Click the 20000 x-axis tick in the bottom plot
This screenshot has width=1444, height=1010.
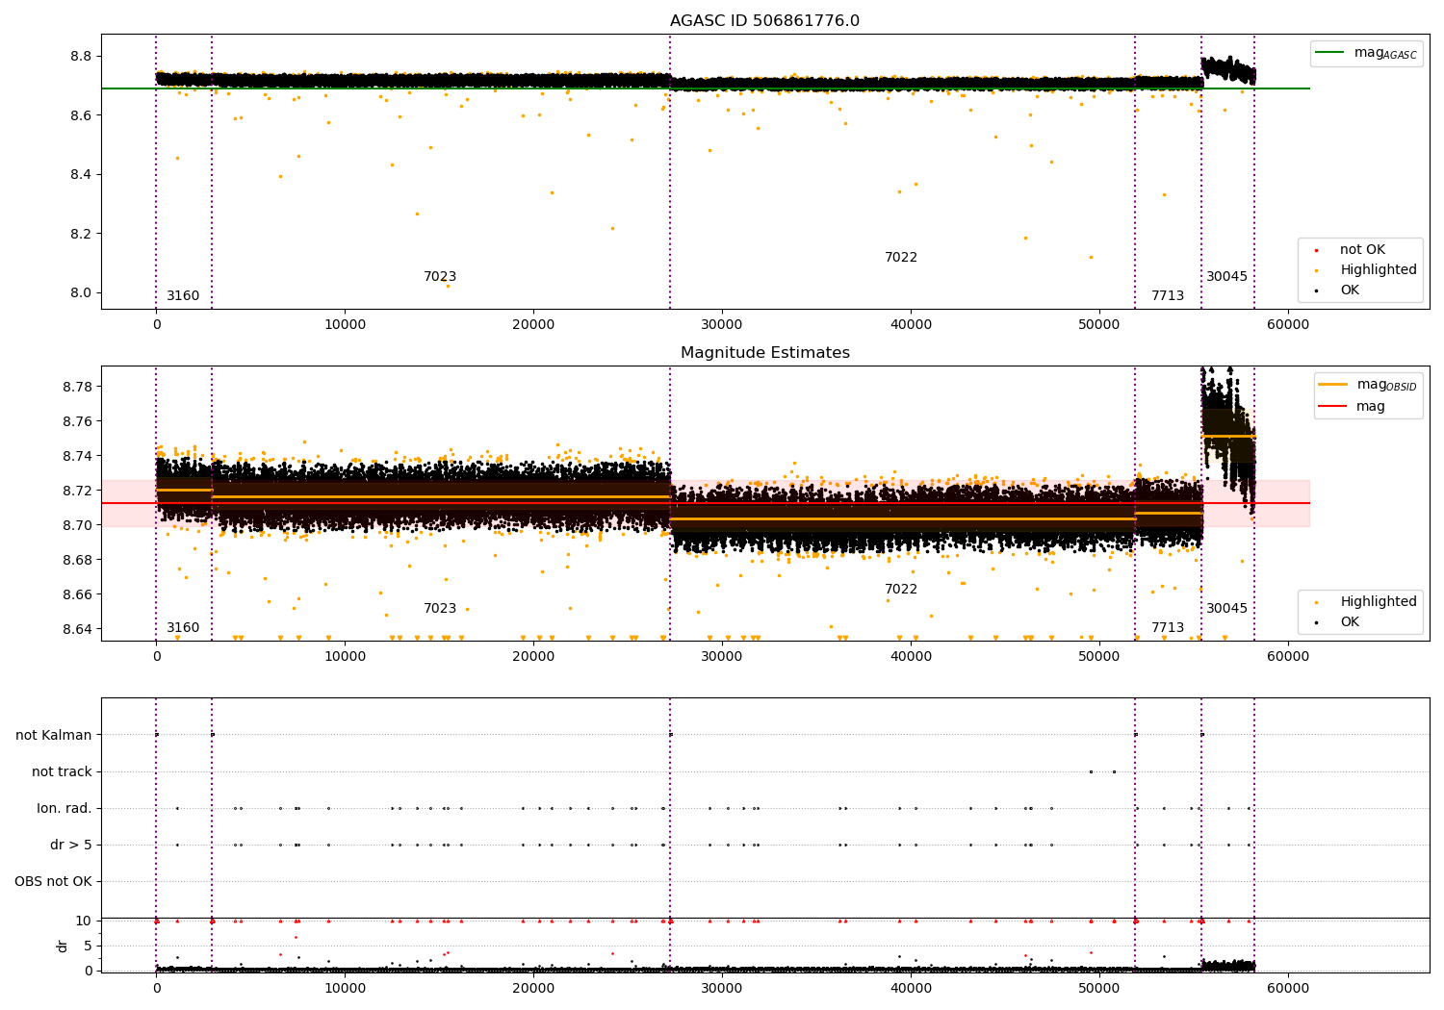click(533, 988)
